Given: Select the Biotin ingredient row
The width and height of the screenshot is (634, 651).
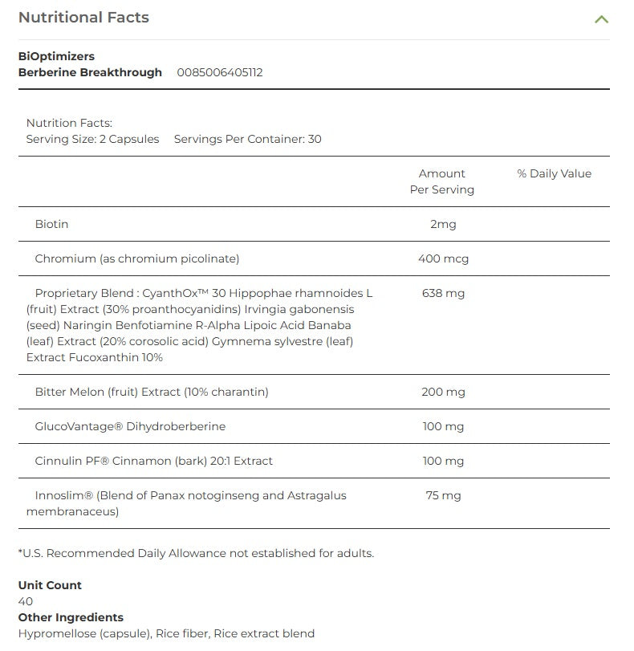Looking at the screenshot, I should [53, 224].
